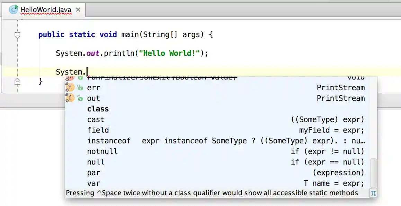The height and width of the screenshot is (206, 401).
Task: Click the pi icon in the completion popup corner
Action: 373,193
